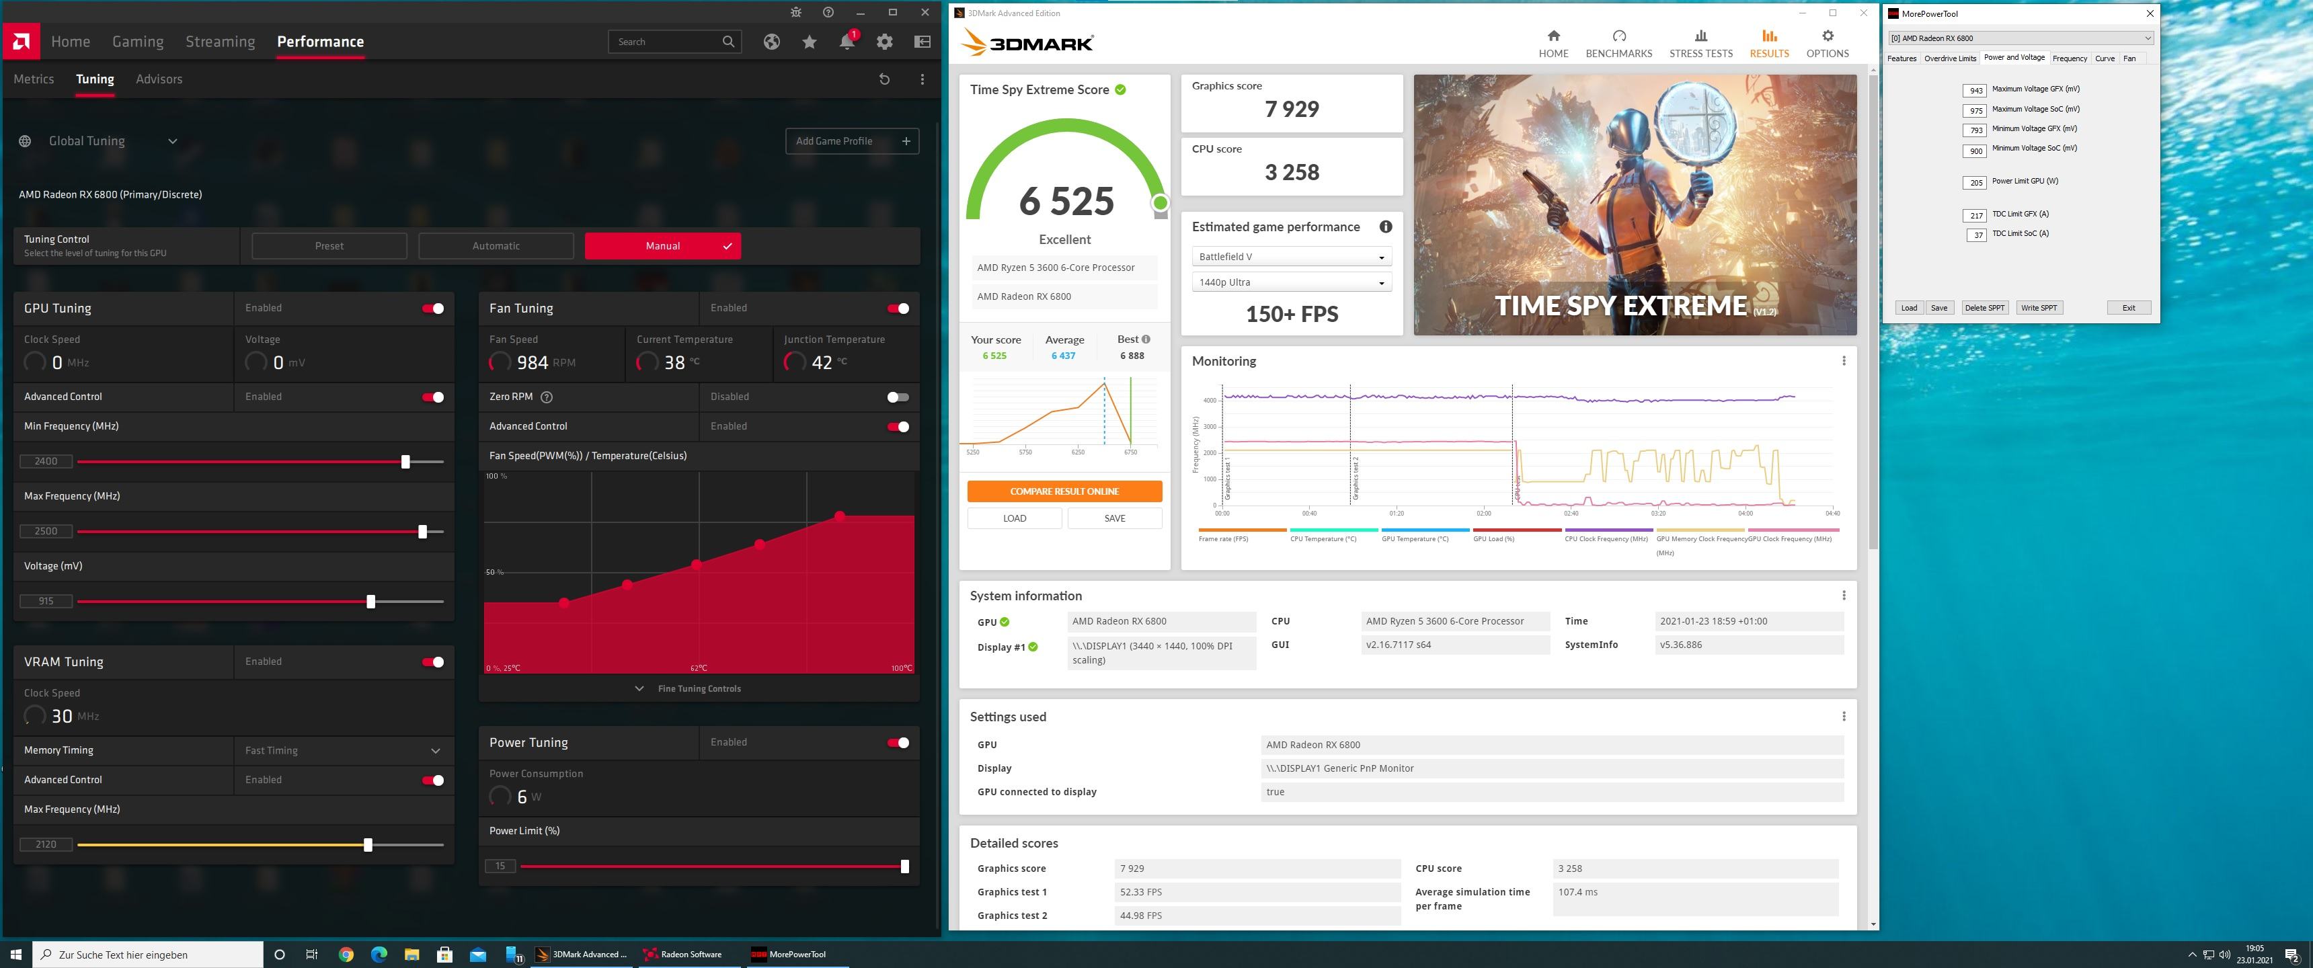The height and width of the screenshot is (968, 2313).
Task: Click LOAD button in 3DMark
Action: (1015, 518)
